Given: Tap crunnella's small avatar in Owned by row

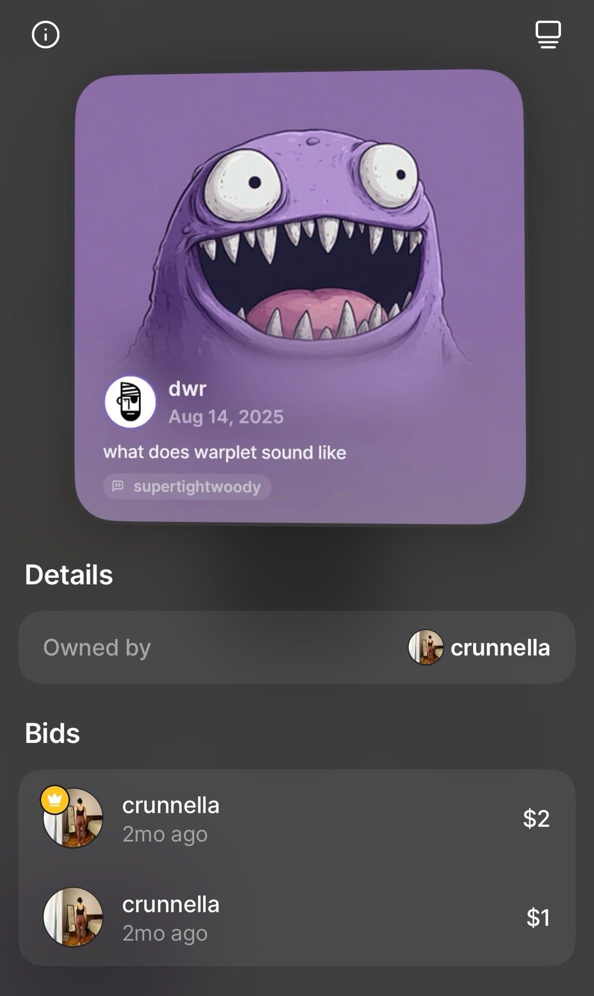Looking at the screenshot, I should coord(425,647).
